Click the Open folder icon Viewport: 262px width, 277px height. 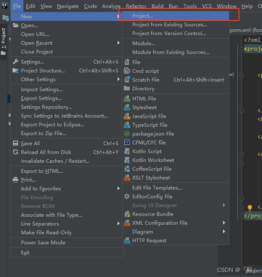15,25
